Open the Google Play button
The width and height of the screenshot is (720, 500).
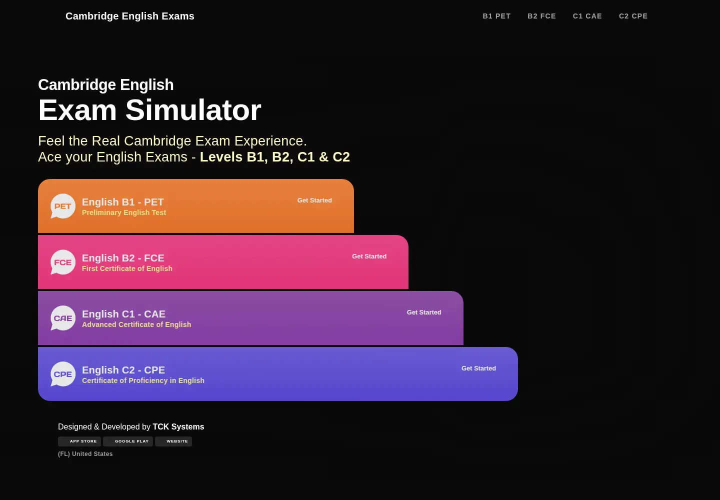[128, 441]
